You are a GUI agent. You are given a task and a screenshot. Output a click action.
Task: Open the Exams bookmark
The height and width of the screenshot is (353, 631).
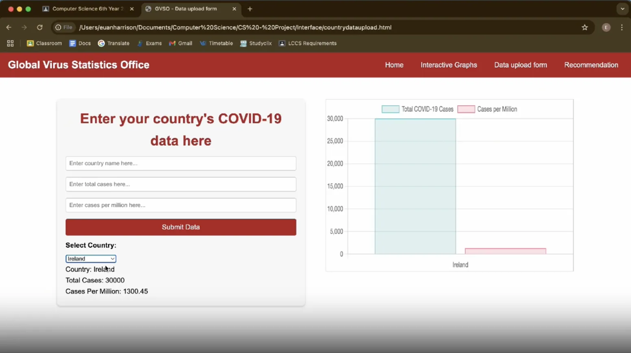(149, 43)
